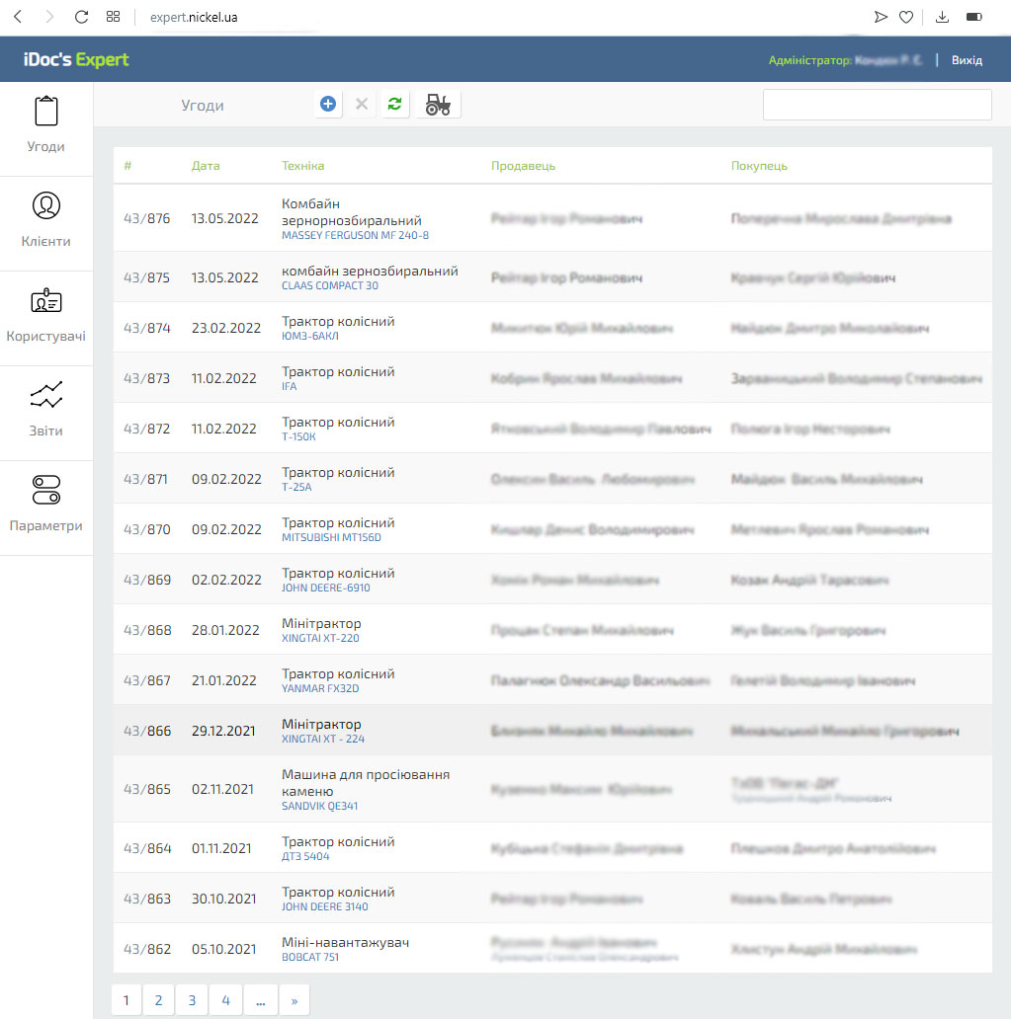Focus the search input field
This screenshot has height=1019, width=1011.
[877, 105]
